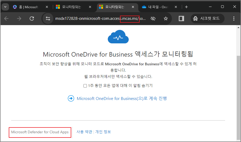Open a new browser tab
Viewport: 241px width, 142px height.
(x=186, y=7)
